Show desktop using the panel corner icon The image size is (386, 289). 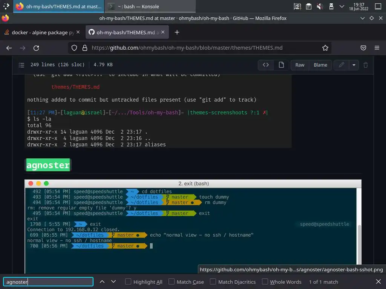pos(378,6)
